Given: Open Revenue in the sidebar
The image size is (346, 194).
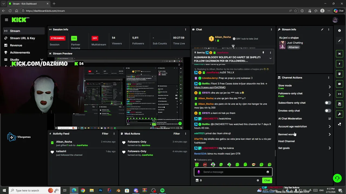Looking at the screenshot, I should click(24, 45).
